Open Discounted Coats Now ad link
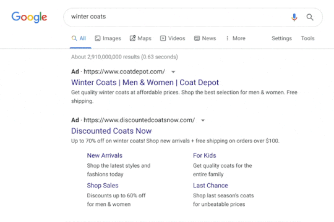This screenshot has height=222, width=334. click(111, 131)
